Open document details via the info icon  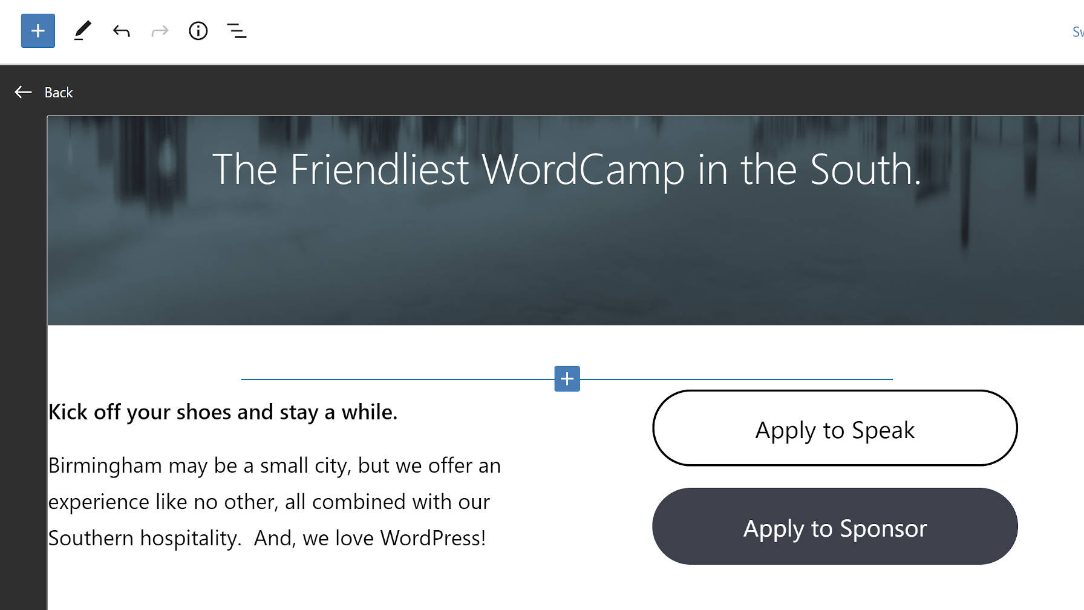pos(198,31)
